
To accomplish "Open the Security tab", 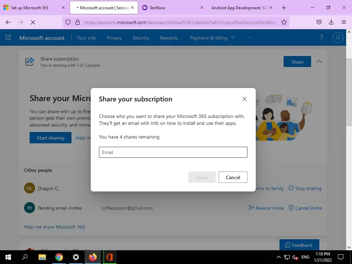I will coord(141,38).
